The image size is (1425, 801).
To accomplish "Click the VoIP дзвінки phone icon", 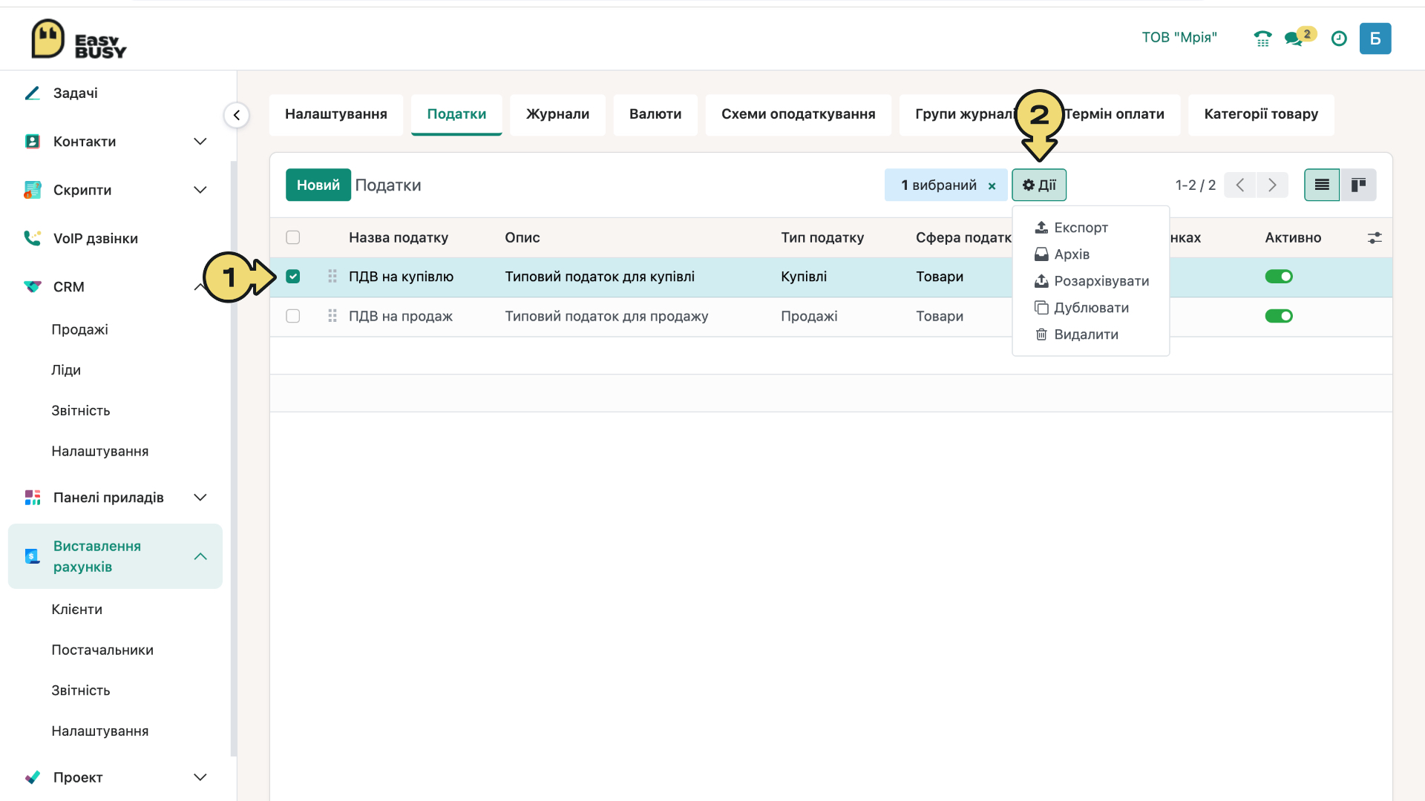I will point(32,238).
